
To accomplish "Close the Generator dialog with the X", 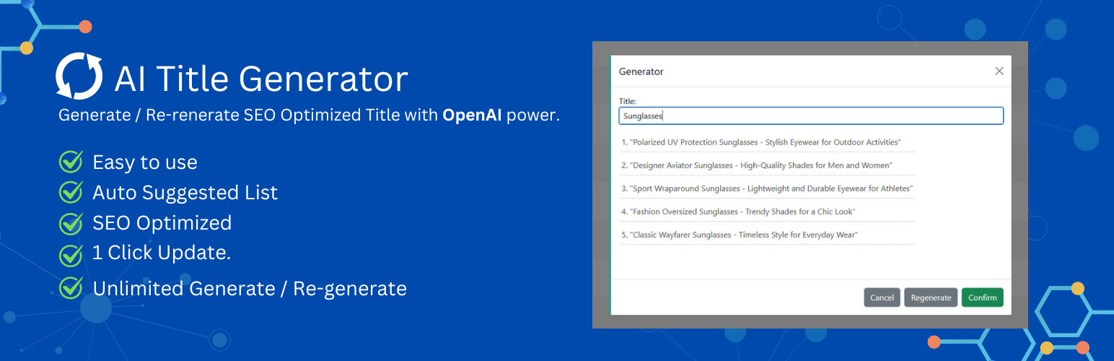I will coord(999,71).
